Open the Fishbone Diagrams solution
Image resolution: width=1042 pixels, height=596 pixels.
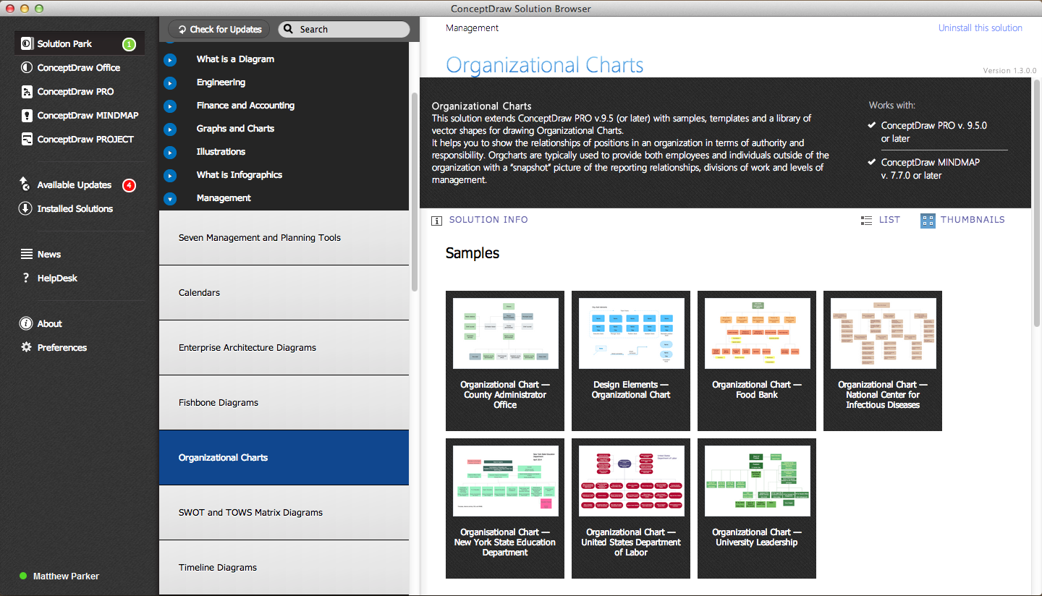(284, 403)
